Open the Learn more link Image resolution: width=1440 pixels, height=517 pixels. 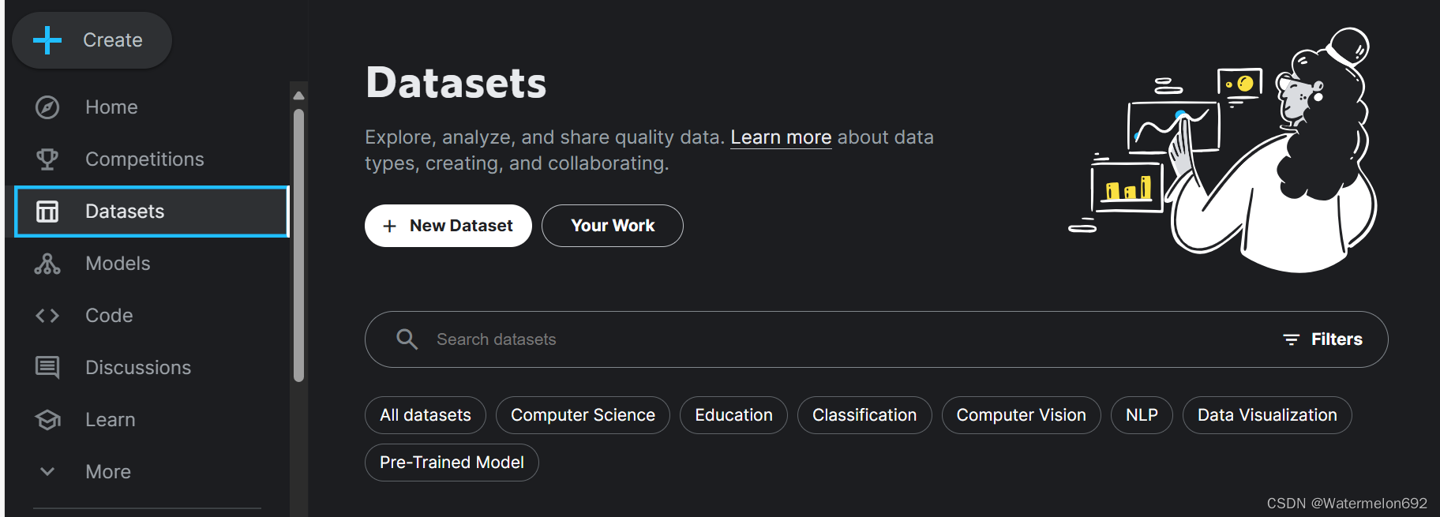click(781, 137)
